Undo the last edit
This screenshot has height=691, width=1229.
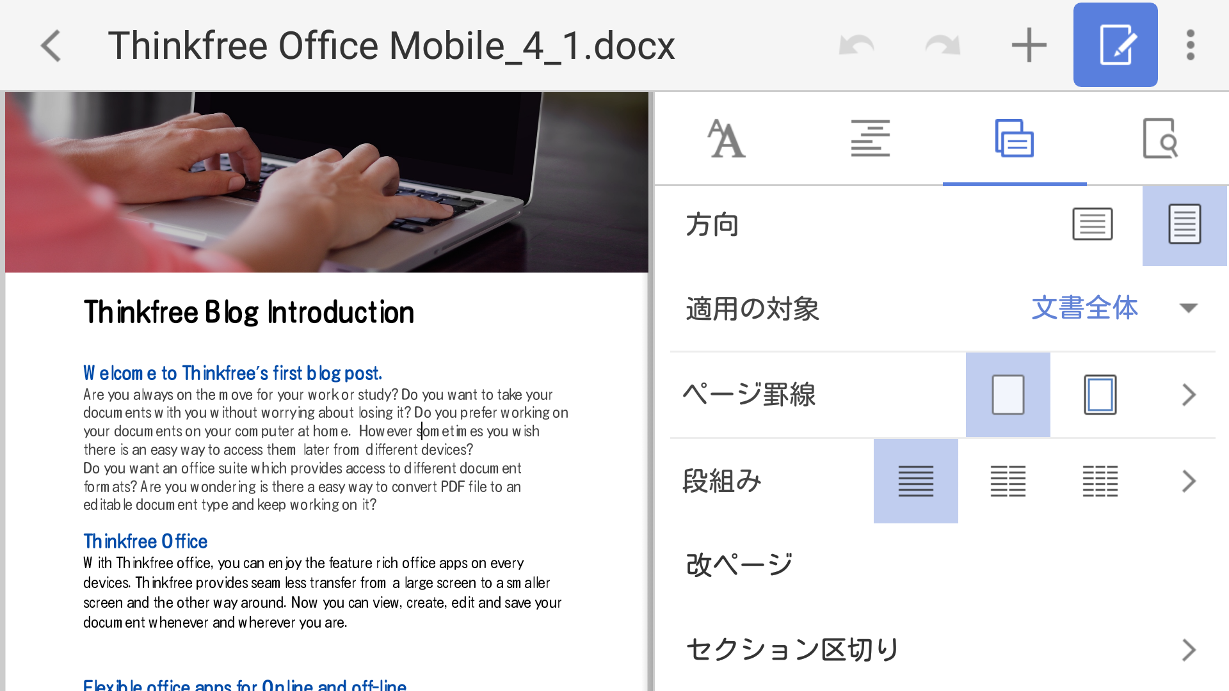tap(856, 45)
